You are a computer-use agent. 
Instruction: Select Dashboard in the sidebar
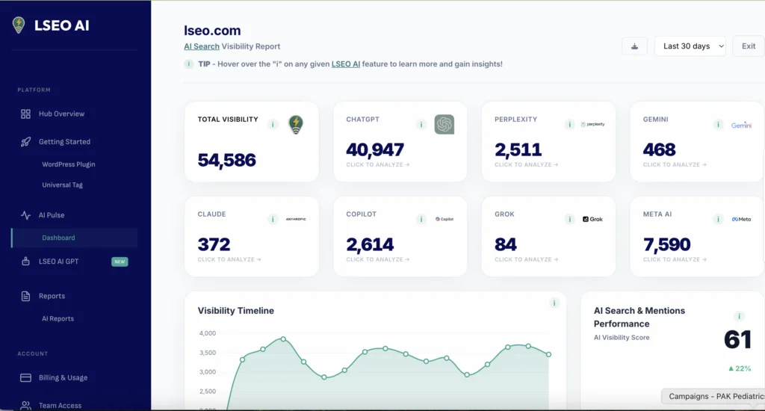coord(58,238)
